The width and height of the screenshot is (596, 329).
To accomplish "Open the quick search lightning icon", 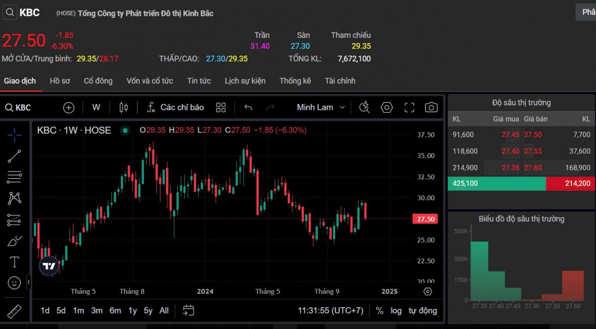I will (365, 107).
